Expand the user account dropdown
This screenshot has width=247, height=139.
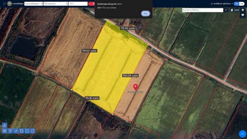tap(222, 3)
